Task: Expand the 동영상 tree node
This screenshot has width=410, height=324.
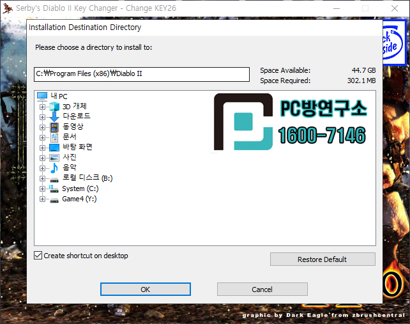Action: point(42,127)
